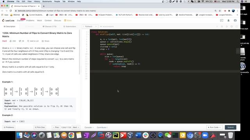The image size is (250, 140).
Task: Open the History menu in menu bar
Action: [x=37, y=2]
